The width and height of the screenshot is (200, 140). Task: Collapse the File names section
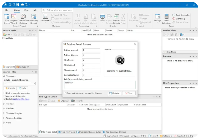[x=4, y=76]
